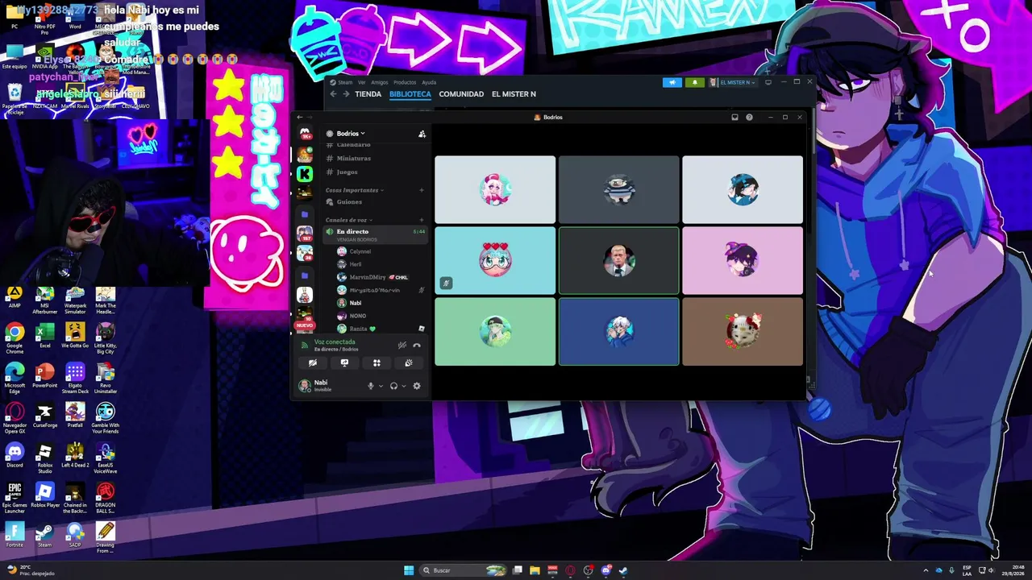Open the taskbar clock and date
1032x580 pixels.
(x=1012, y=570)
